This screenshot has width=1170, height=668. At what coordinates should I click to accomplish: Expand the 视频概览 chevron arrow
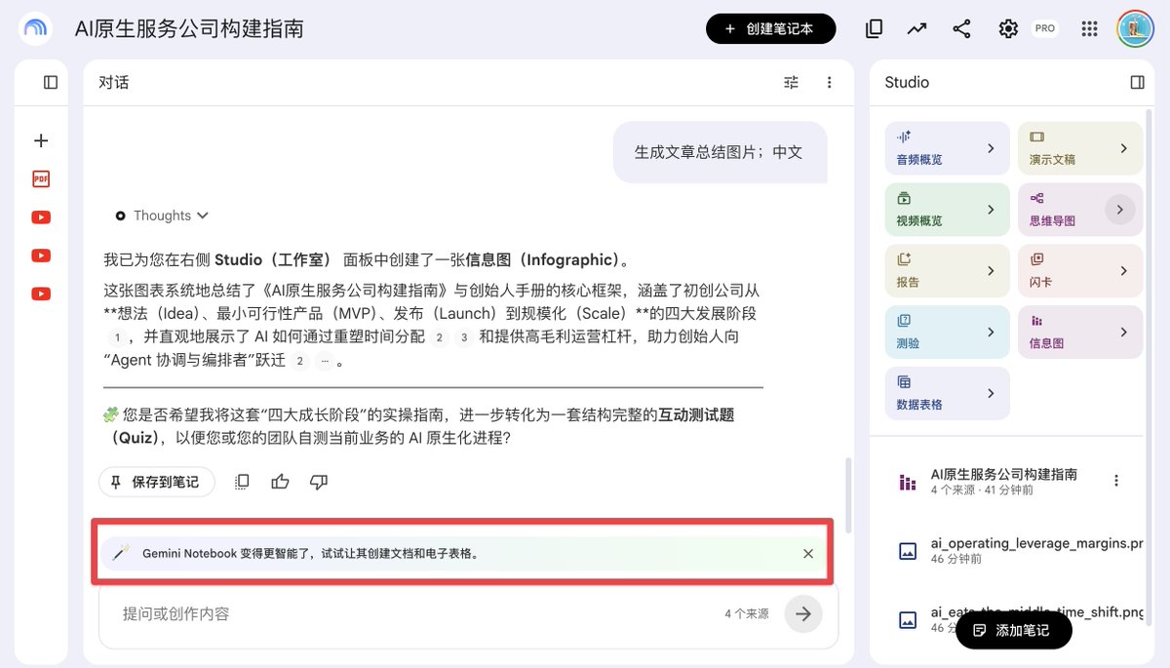(991, 210)
